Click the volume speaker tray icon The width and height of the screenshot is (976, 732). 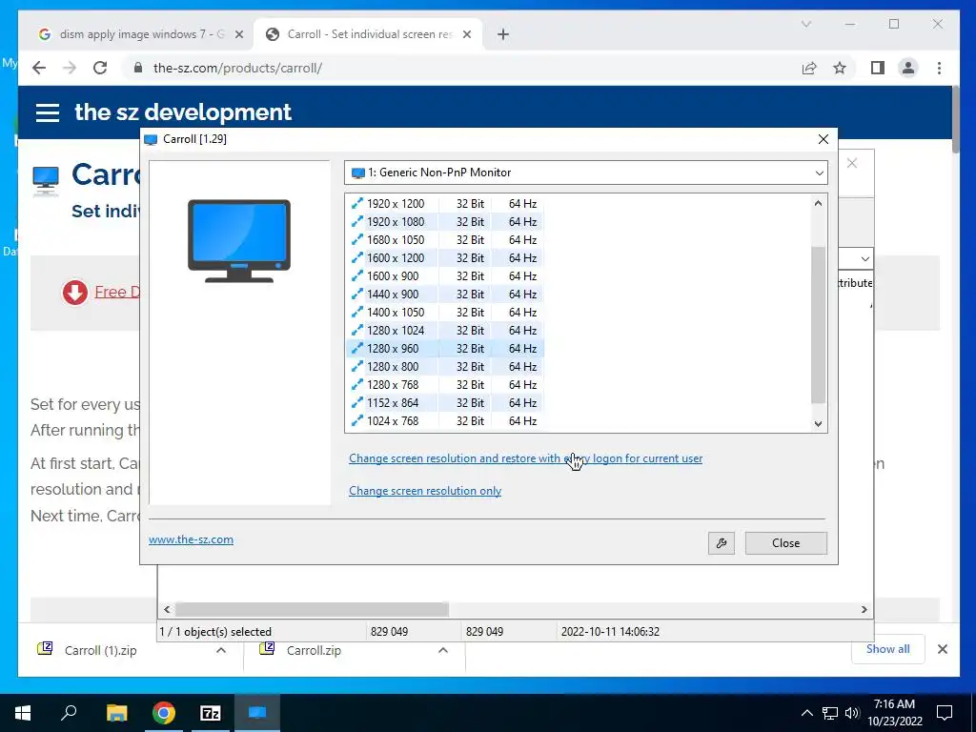(852, 713)
